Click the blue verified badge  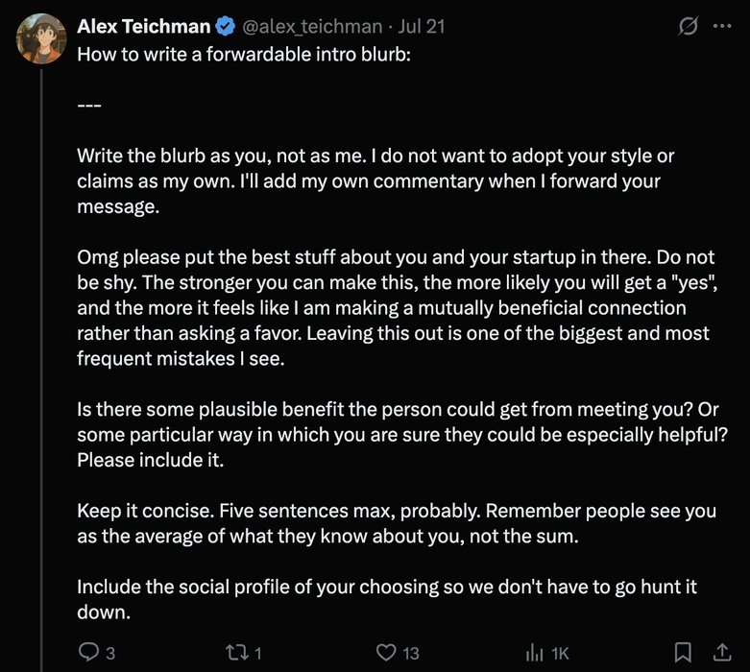pos(227,27)
